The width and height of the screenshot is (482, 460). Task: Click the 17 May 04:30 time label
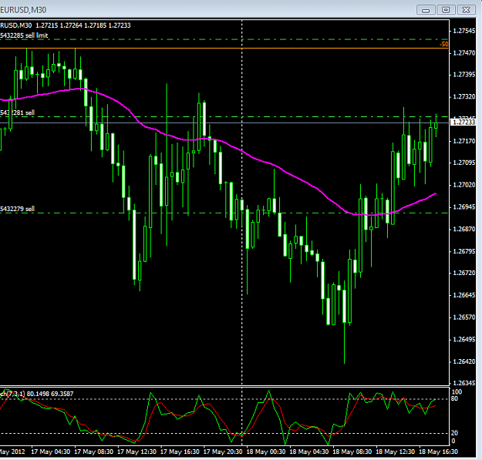click(x=50, y=452)
